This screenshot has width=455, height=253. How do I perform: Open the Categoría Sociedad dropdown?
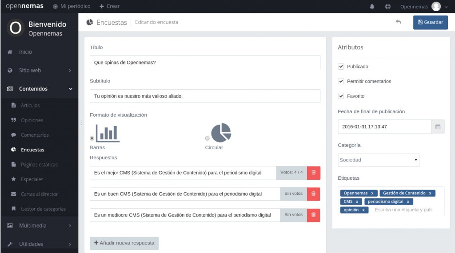point(379,160)
